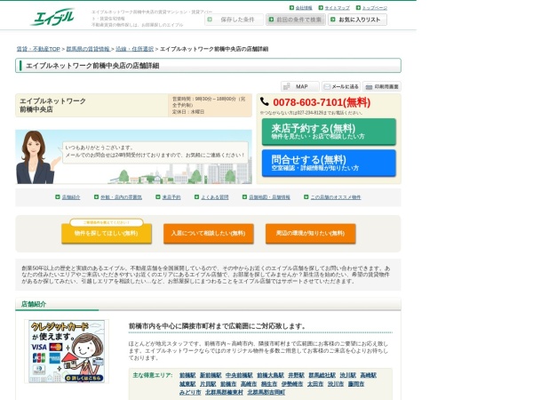
Task: Click 前回の条件で検索 button
Action: (296, 20)
